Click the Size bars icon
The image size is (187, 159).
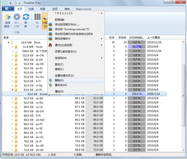coord(37,17)
